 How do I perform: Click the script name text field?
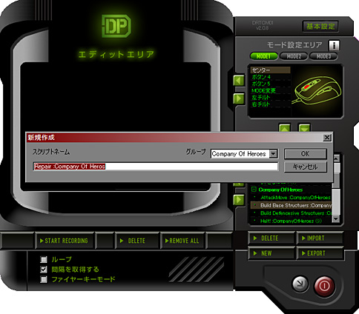click(156, 167)
